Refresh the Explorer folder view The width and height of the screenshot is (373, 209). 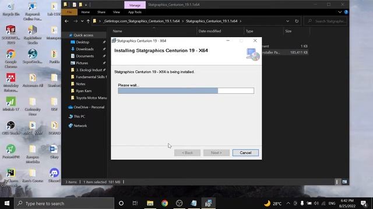pyautogui.click(x=297, y=21)
